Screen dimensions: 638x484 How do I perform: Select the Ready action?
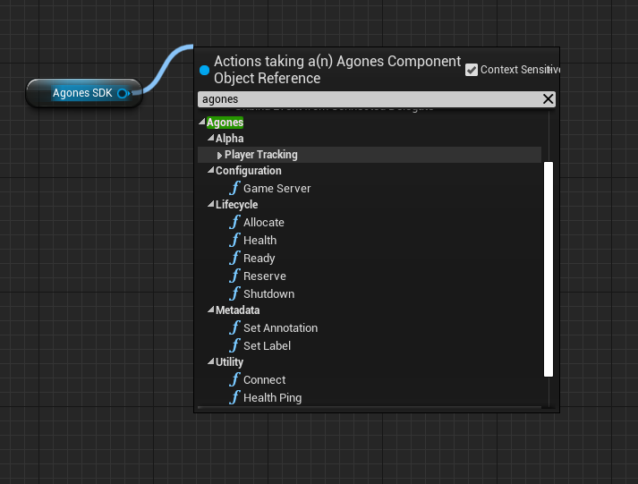259,259
